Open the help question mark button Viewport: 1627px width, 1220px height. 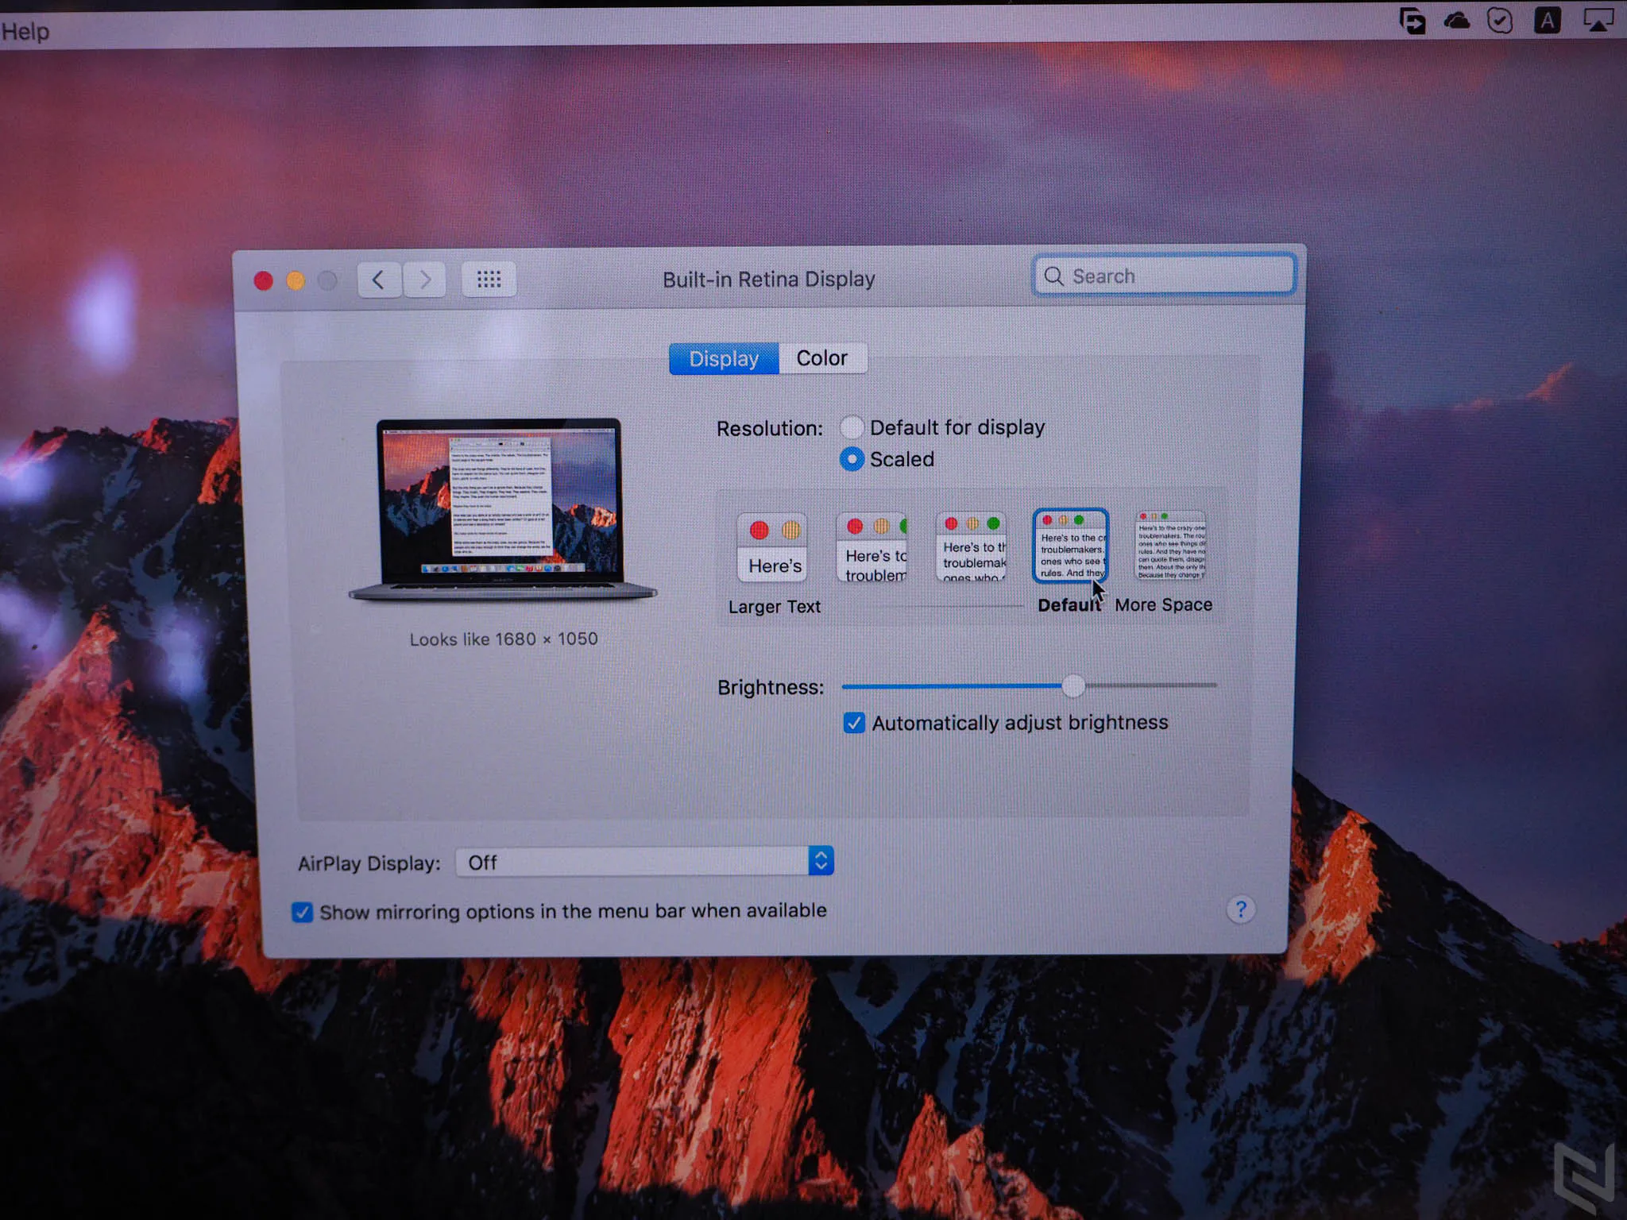tap(1240, 909)
